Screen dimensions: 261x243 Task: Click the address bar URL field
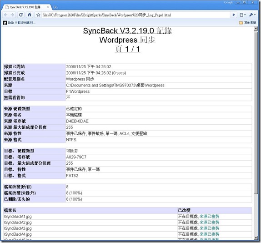[x=135, y=15]
